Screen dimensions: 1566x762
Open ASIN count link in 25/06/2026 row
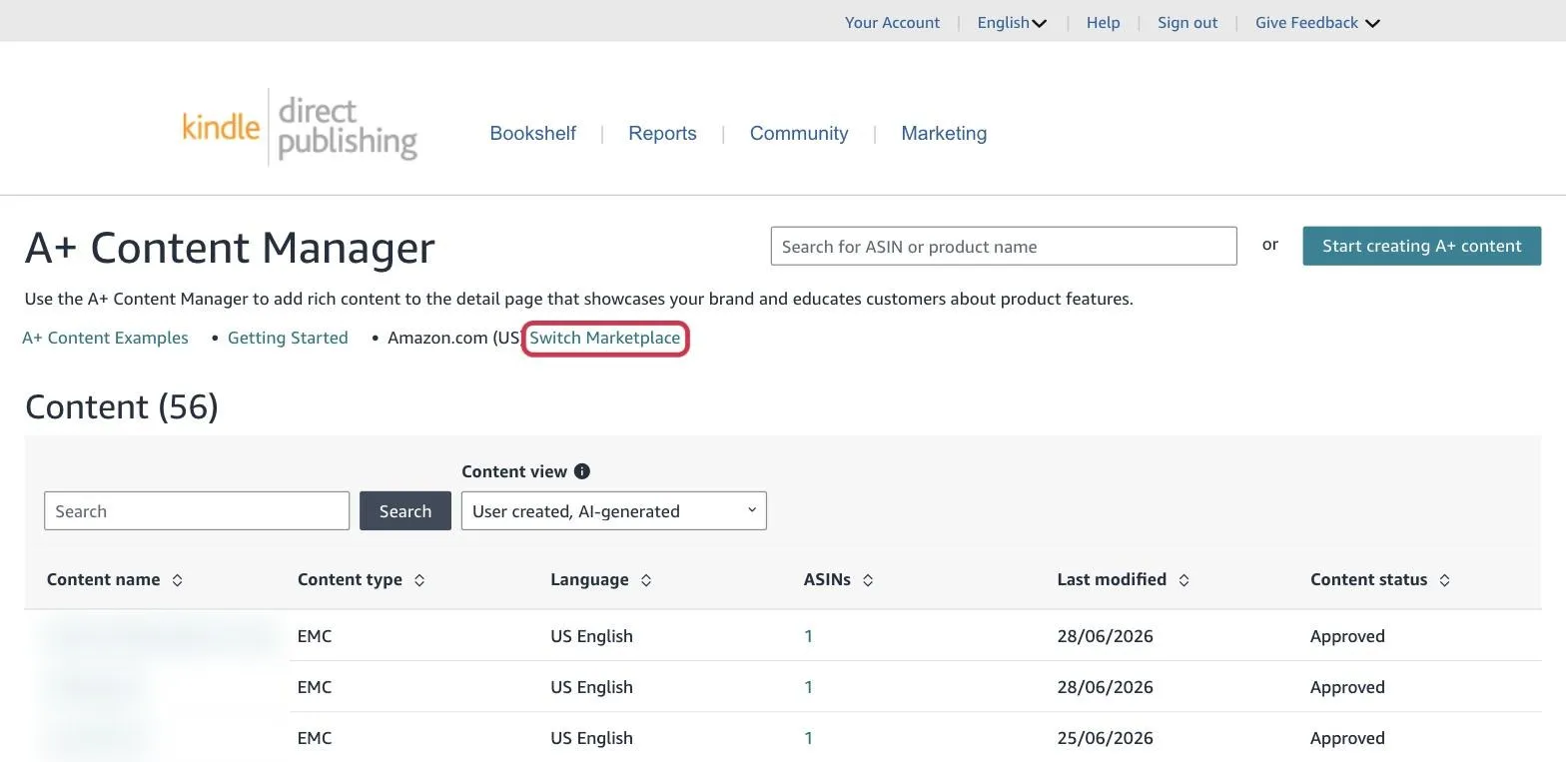808,738
